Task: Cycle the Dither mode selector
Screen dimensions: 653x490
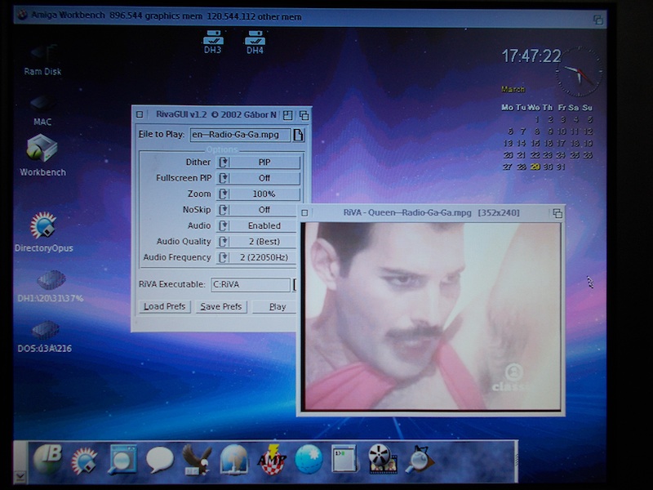Action: point(258,163)
